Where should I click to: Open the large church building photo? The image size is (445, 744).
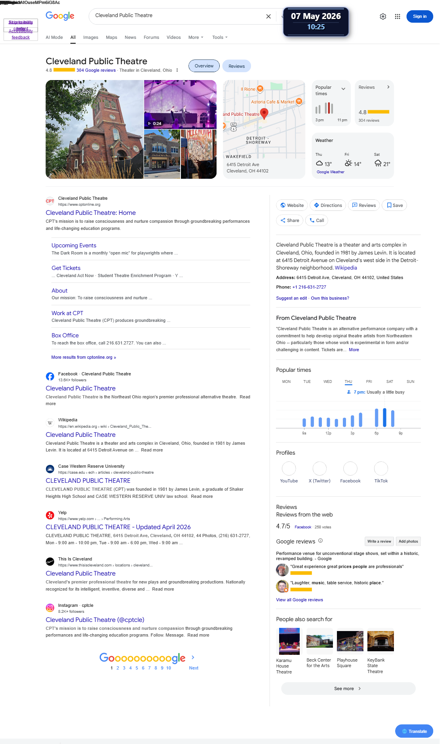tap(95, 129)
